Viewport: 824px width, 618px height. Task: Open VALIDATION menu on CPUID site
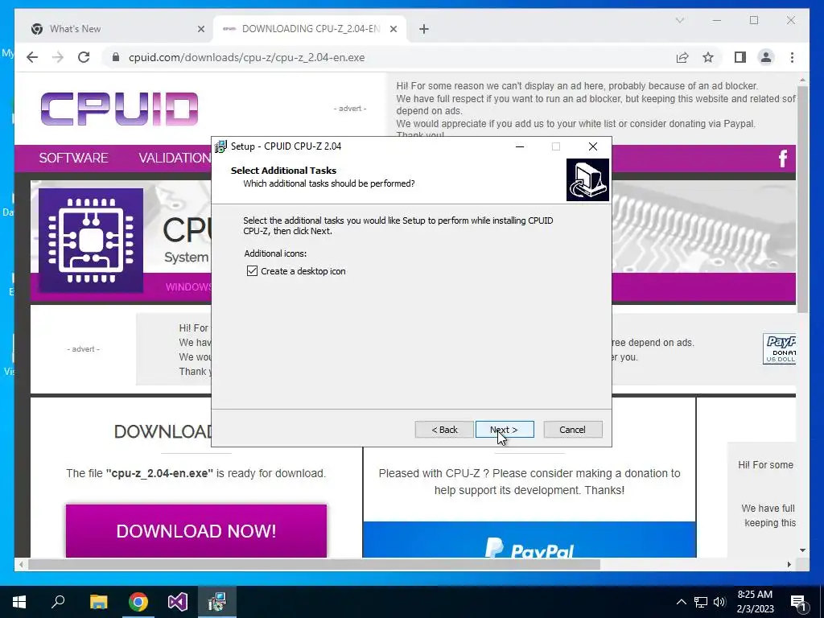click(x=175, y=158)
